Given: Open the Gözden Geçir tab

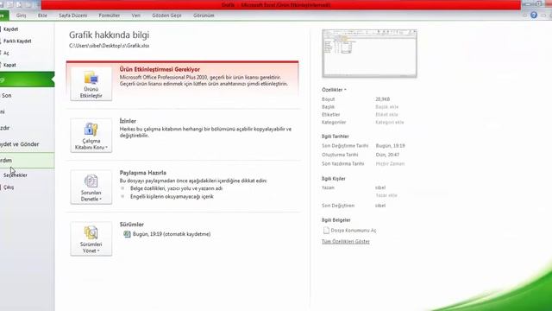Looking at the screenshot, I should pos(166,16).
